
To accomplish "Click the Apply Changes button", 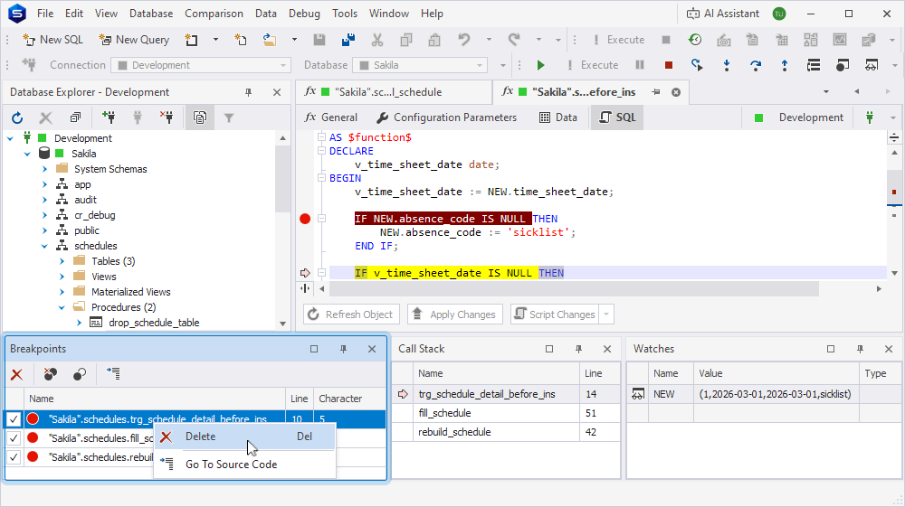I will click(455, 315).
